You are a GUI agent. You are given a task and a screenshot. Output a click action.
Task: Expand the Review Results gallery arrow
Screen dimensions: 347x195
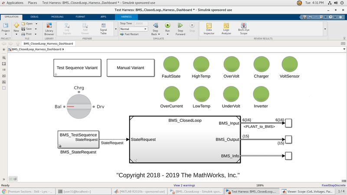325,29
